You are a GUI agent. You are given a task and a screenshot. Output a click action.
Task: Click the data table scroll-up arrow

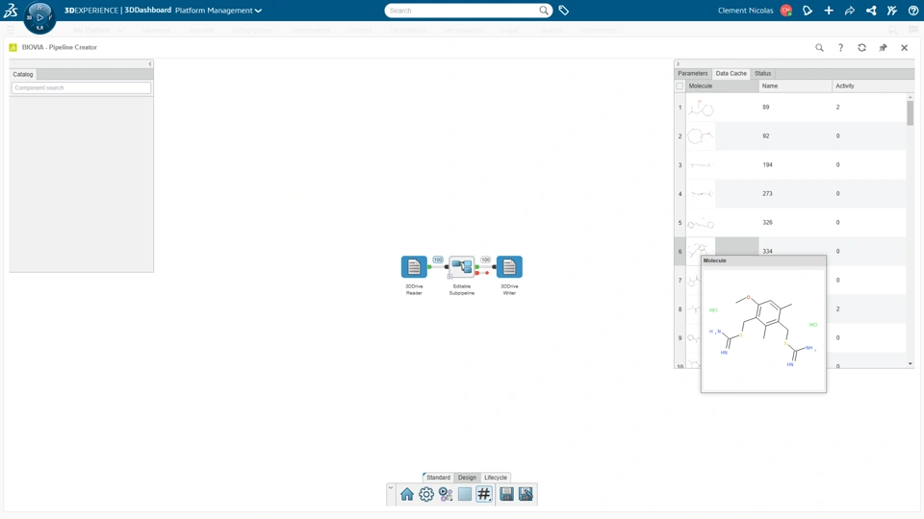click(x=910, y=97)
